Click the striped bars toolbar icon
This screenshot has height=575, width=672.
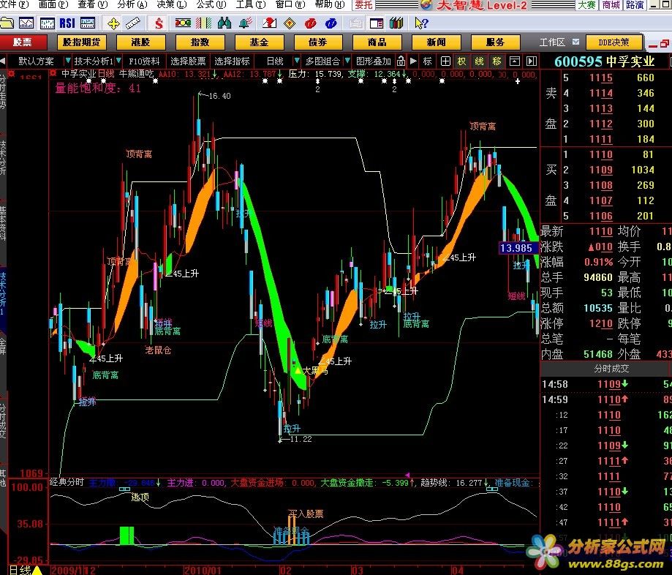pos(203,23)
